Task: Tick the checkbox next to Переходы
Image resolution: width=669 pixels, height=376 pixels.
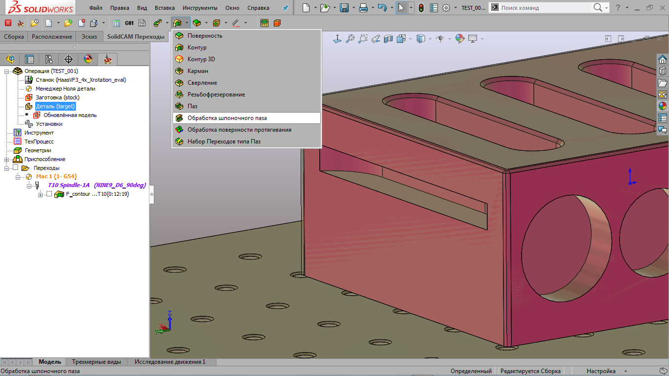Action: click(x=15, y=167)
